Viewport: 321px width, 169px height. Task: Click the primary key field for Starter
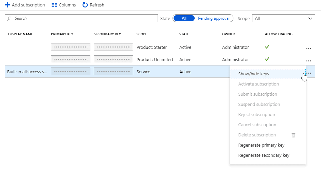pos(70,47)
